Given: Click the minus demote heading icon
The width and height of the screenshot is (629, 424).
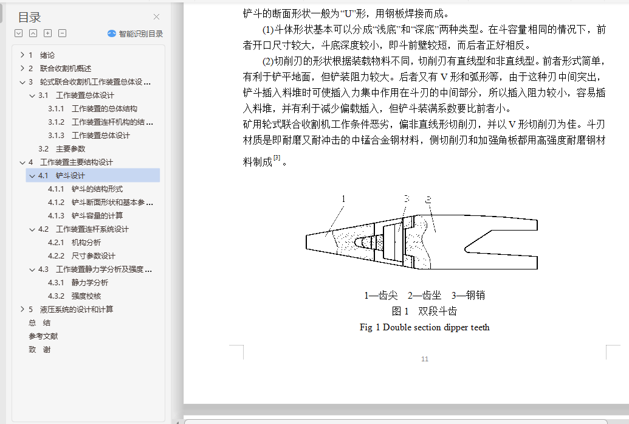Looking at the screenshot, I should click(x=62, y=33).
